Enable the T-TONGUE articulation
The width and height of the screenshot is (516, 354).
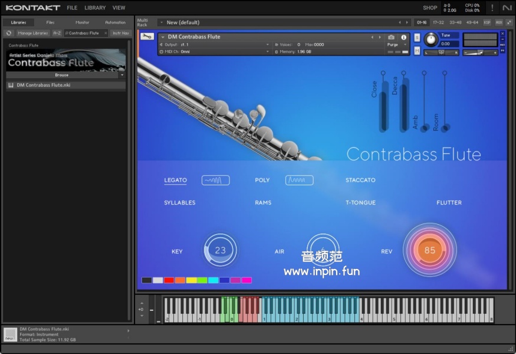point(360,202)
